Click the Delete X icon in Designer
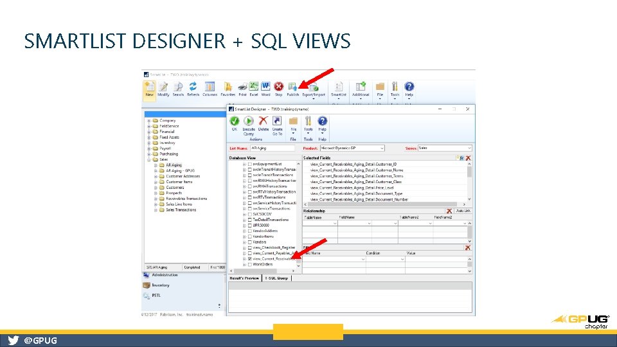 264,121
